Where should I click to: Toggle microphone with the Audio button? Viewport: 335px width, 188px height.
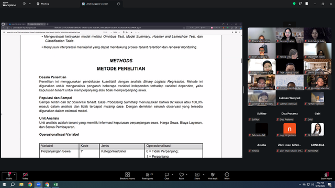pyautogui.click(x=9, y=176)
